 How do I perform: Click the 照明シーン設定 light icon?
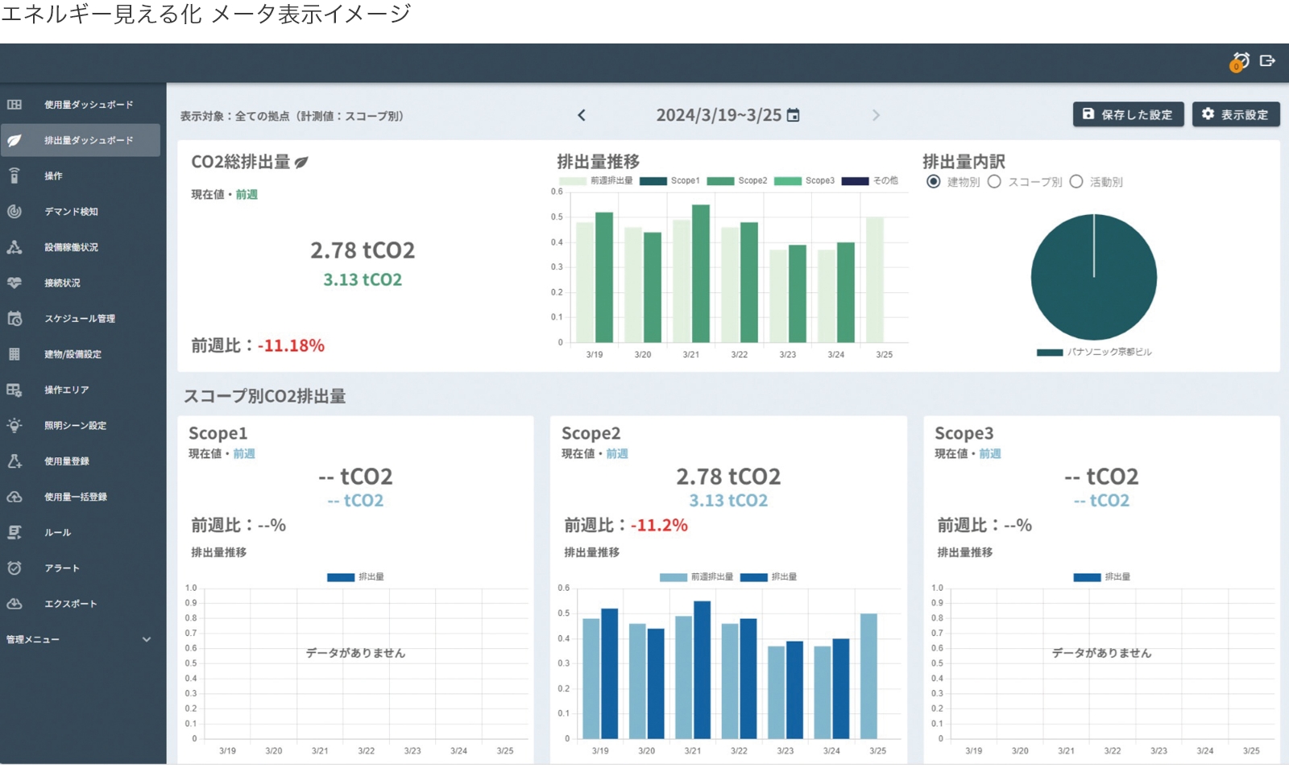(15, 425)
